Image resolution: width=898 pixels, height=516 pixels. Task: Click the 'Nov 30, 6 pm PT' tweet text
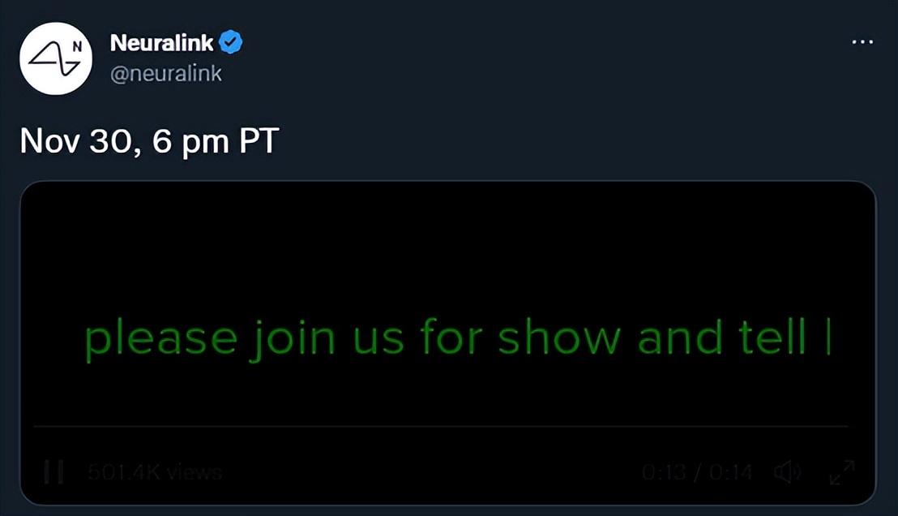[149, 141]
